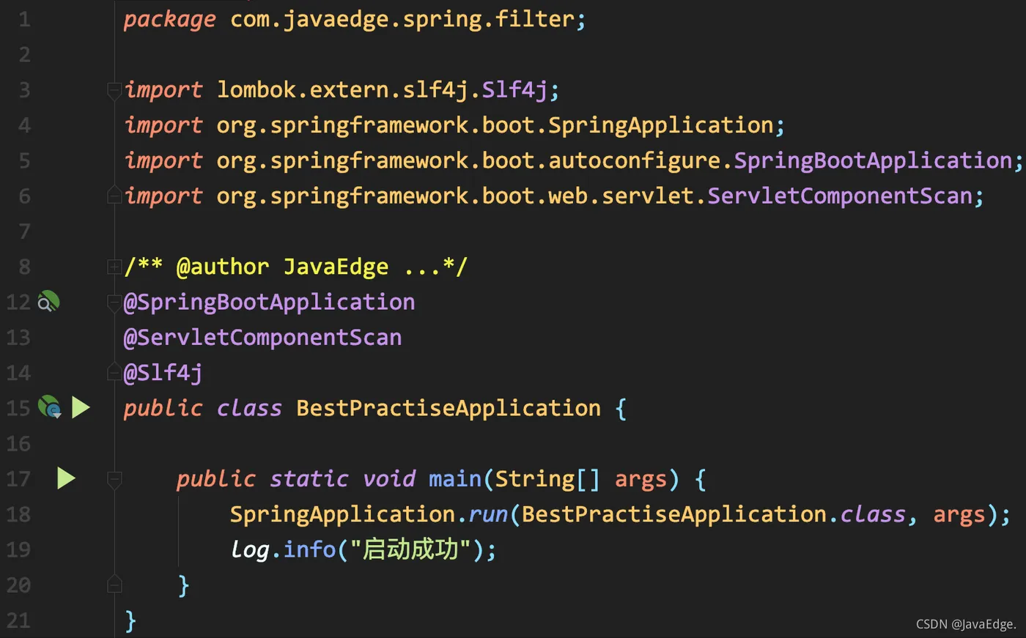Click the Spring gutter icon on line 15
The width and height of the screenshot is (1026, 638).
(49, 407)
